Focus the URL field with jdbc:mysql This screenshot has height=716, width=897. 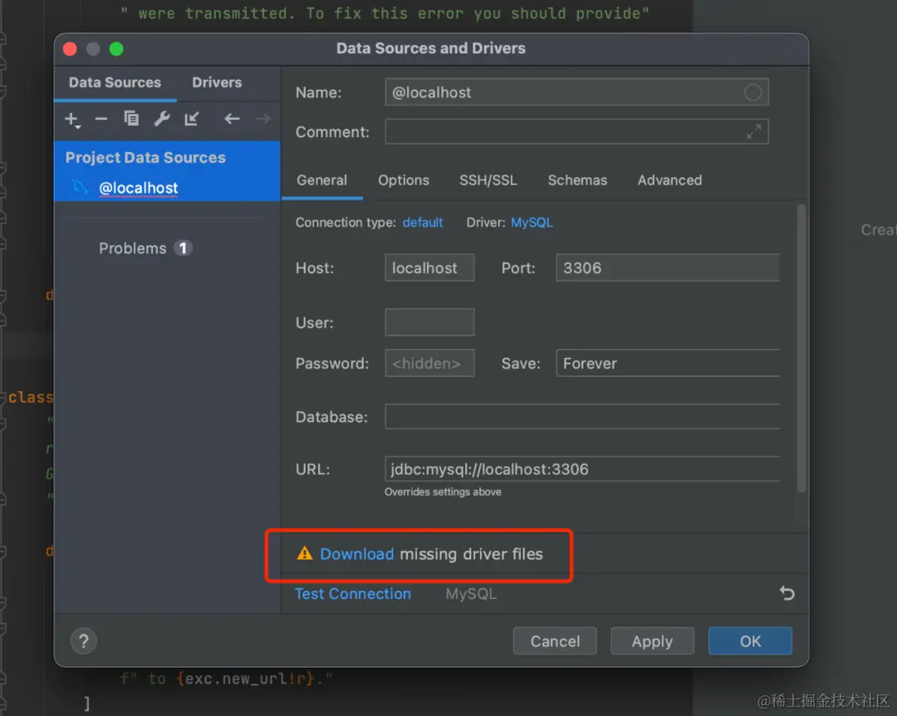click(x=582, y=469)
